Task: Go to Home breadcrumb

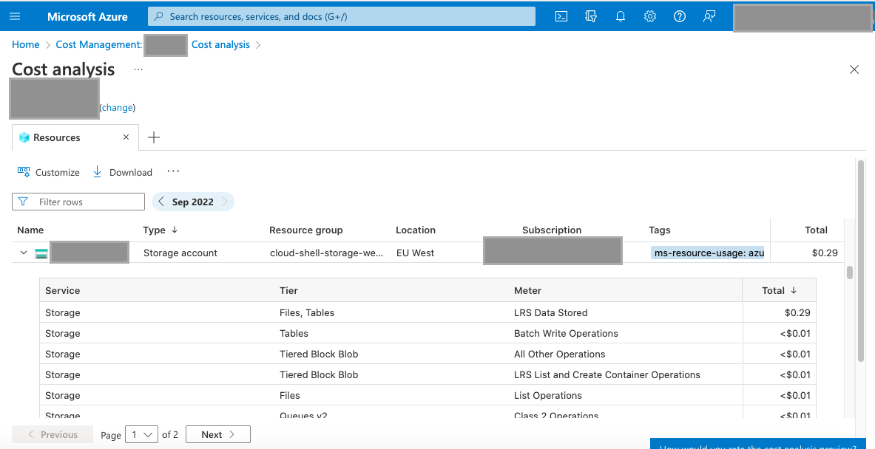Action: click(x=26, y=44)
